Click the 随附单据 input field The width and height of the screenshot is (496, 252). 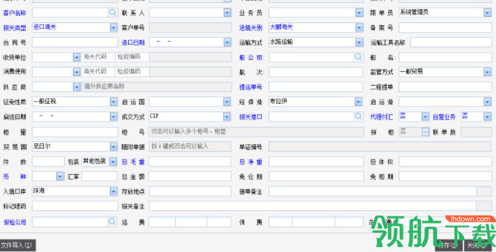[x=190, y=147]
